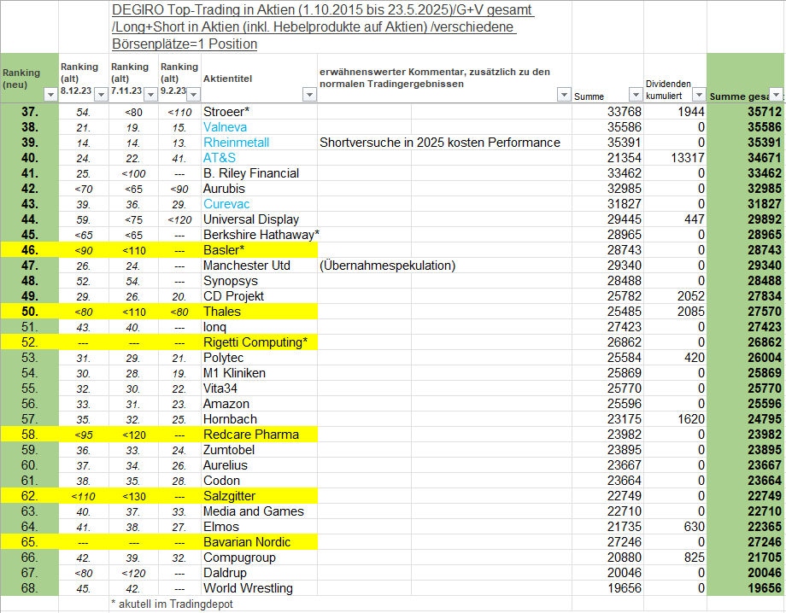
Task: Expand the Aktientitel column filter
Action: pyautogui.click(x=309, y=94)
